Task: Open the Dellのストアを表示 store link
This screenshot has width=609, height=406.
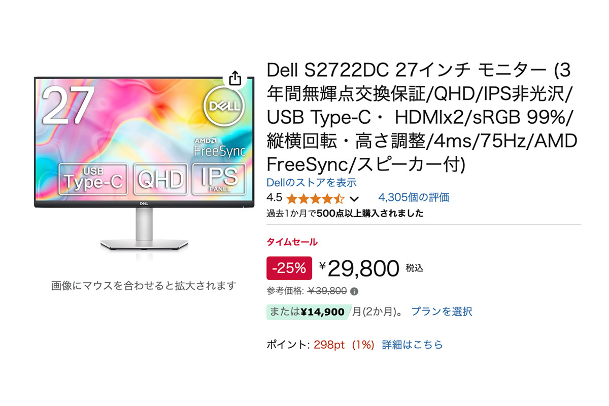Action: (x=312, y=183)
